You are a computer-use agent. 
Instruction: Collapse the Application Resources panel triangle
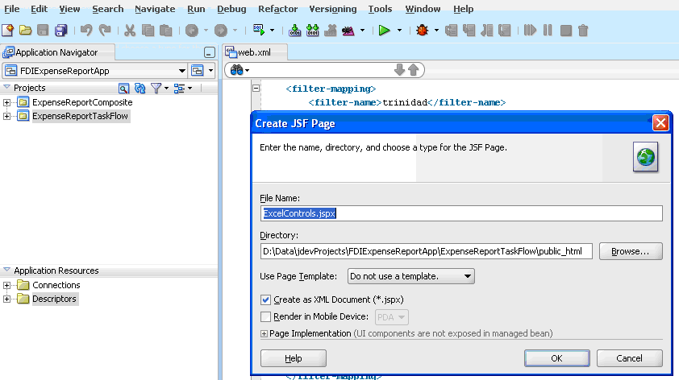[6, 270]
